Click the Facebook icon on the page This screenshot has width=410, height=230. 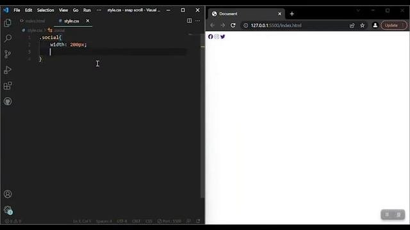pos(211,36)
